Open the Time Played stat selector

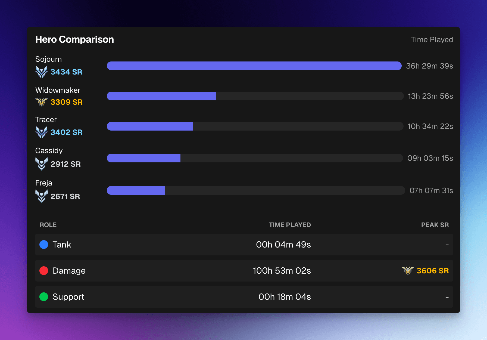tap(432, 40)
